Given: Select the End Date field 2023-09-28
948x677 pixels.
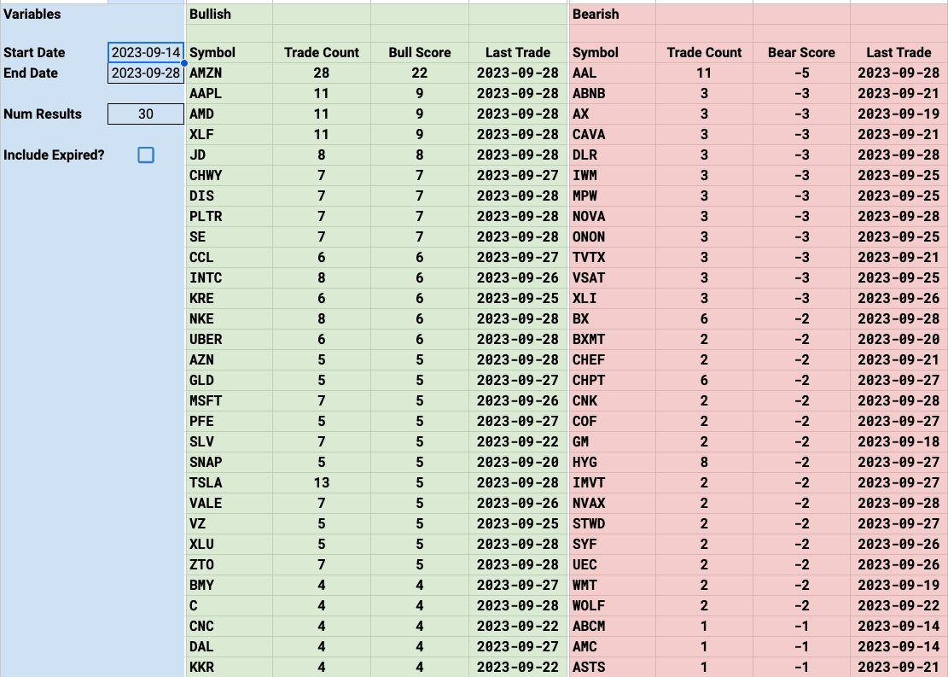Looking at the screenshot, I should click(x=146, y=73).
